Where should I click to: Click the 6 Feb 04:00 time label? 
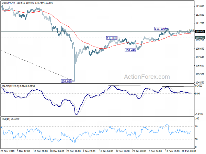155,151
